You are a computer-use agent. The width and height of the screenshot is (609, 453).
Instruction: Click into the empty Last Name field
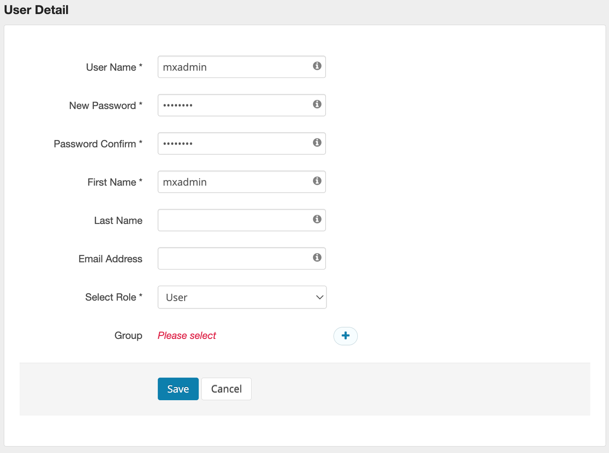[x=242, y=220]
